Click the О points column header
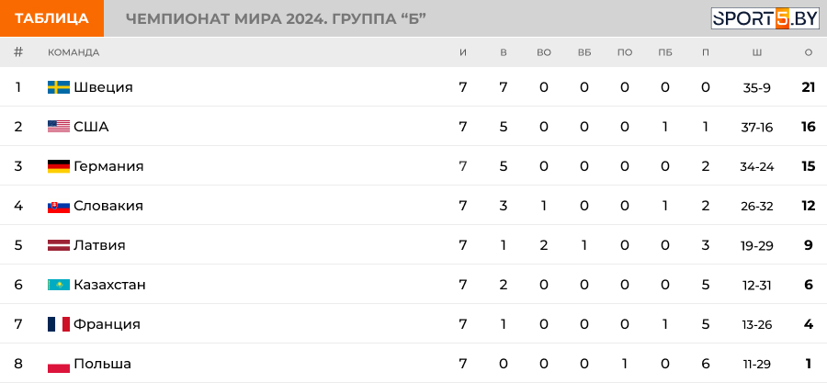This screenshot has width=827, height=383. (808, 52)
